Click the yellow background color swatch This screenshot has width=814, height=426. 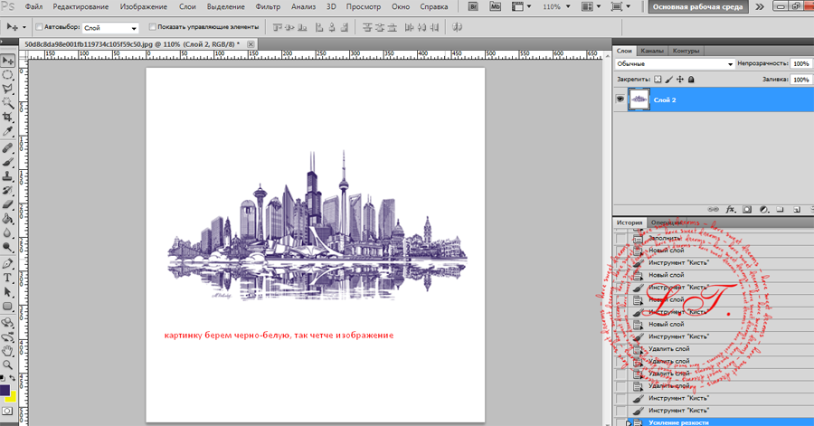[12, 397]
